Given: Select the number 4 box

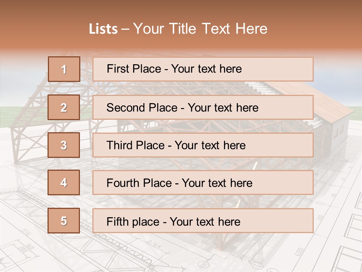Looking at the screenshot, I should [x=64, y=183].
